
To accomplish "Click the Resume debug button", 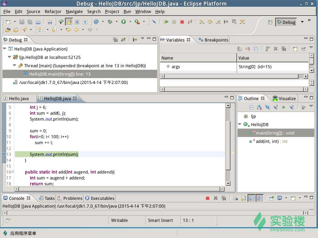I will [x=166, y=22].
